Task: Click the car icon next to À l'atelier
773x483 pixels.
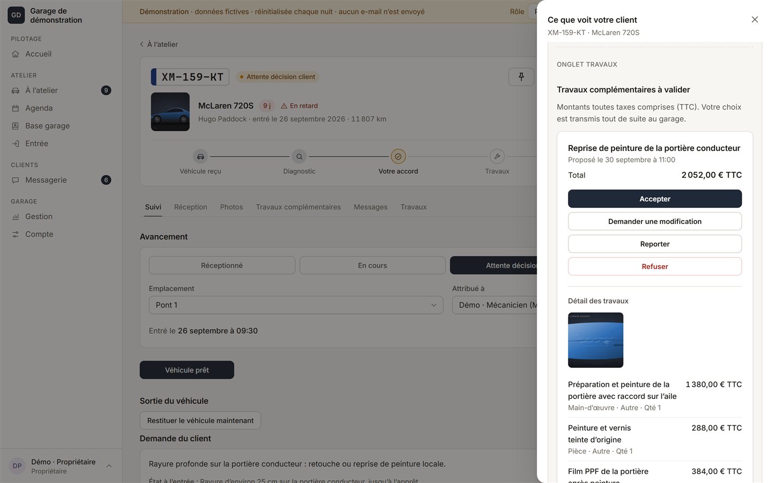Action: coord(16,91)
